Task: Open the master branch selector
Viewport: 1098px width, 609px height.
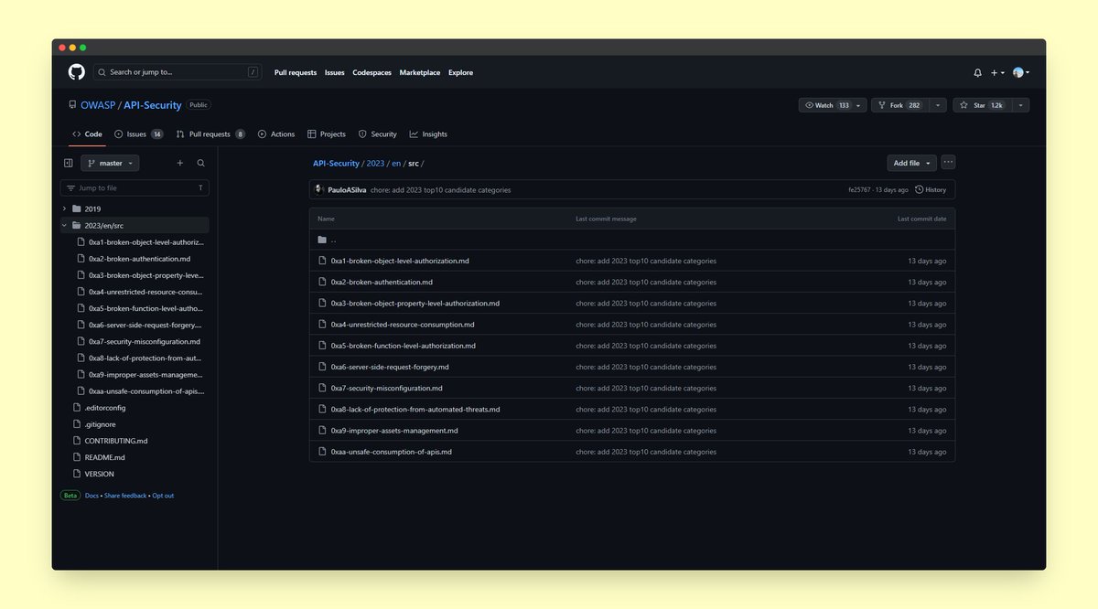Action: pos(110,163)
